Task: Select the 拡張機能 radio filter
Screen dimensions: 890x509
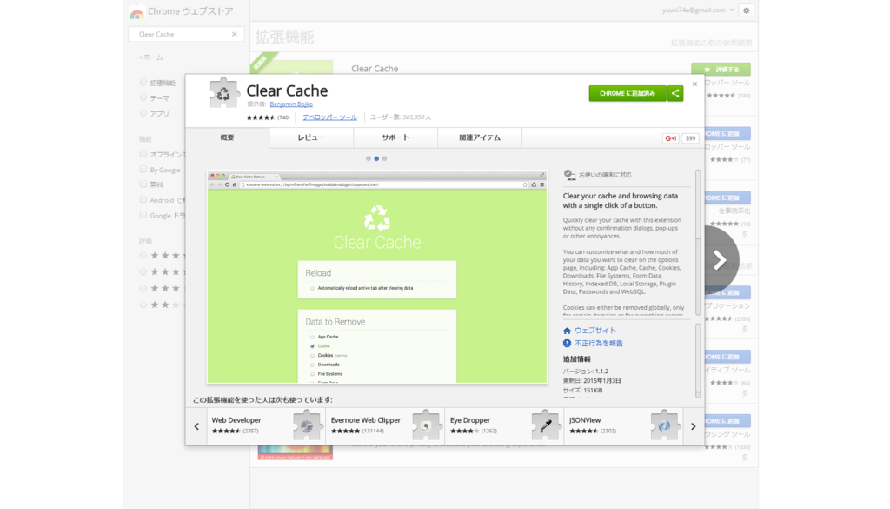Action: 143,83
